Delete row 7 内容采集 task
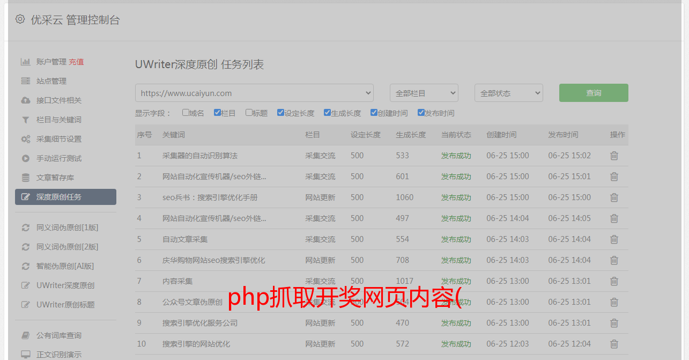Image resolution: width=689 pixels, height=360 pixels. click(x=614, y=281)
